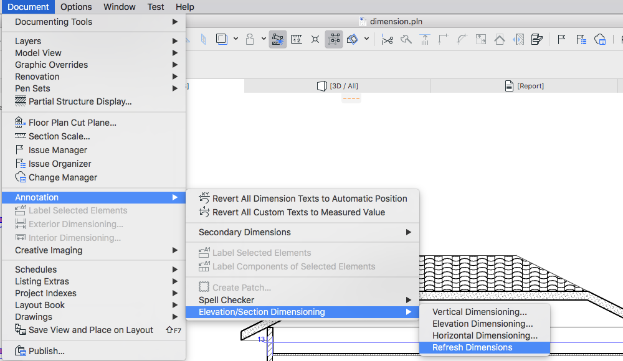The width and height of the screenshot is (623, 361).
Task: Click the scissors Split tool icon
Action: (388, 39)
